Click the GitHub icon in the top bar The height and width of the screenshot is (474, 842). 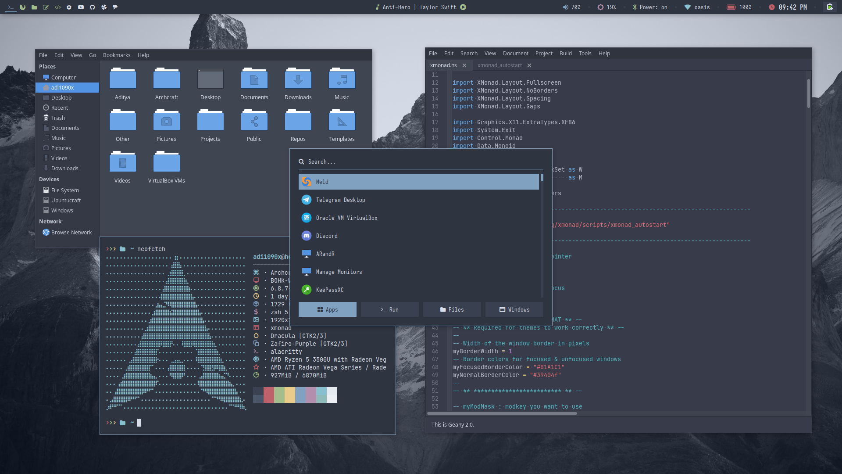point(92,7)
